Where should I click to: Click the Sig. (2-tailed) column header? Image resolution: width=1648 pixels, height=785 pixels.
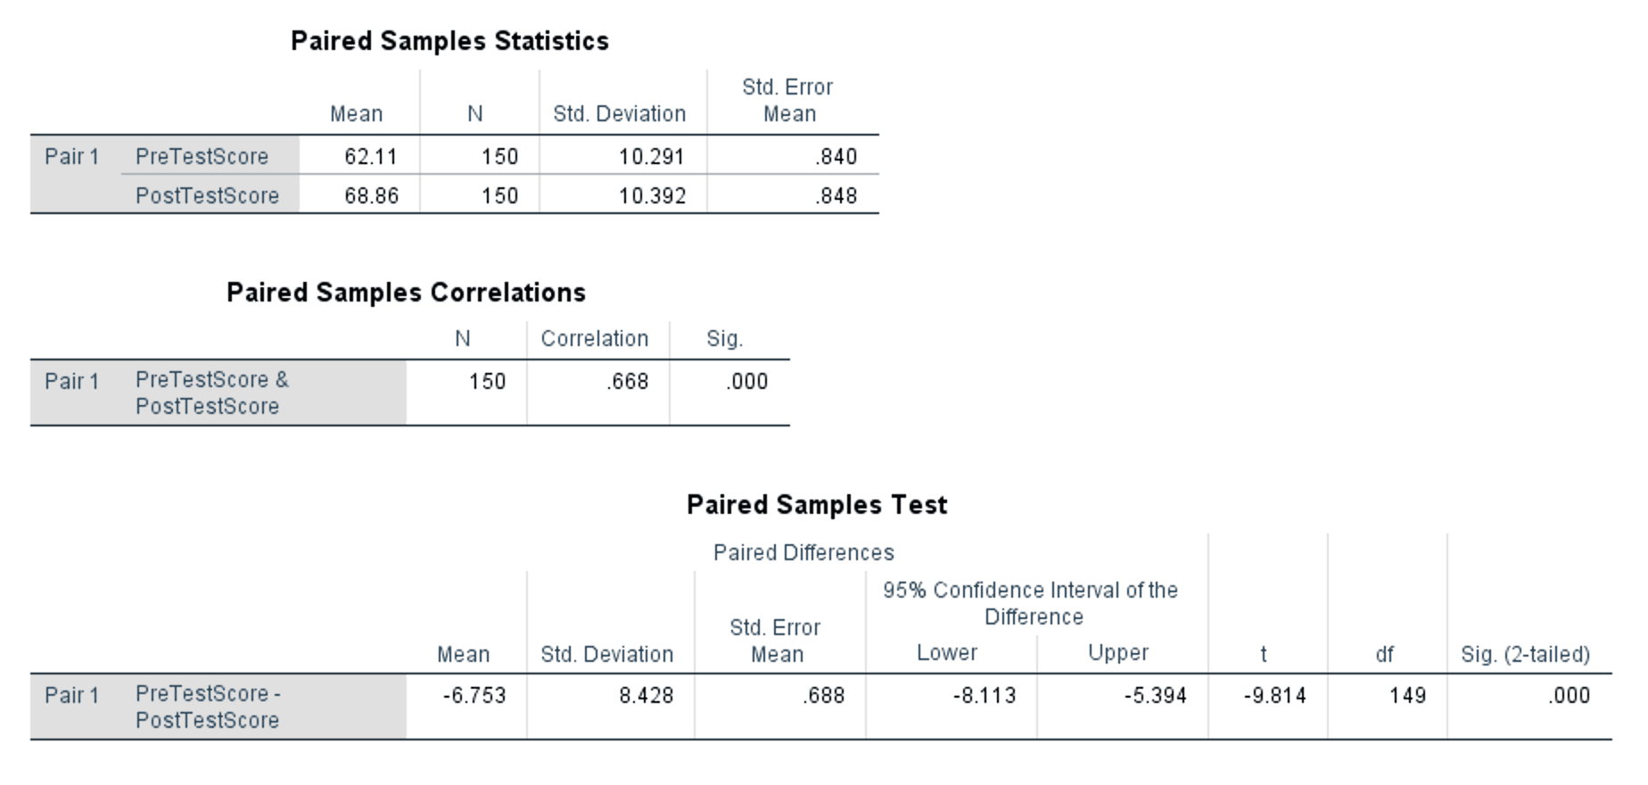(x=1525, y=655)
